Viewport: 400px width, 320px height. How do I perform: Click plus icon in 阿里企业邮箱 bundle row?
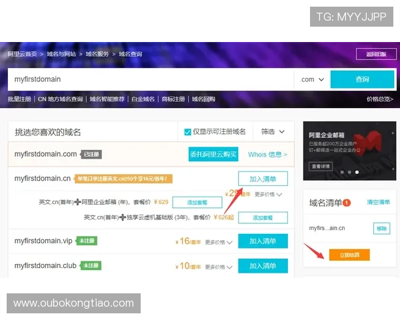click(77, 202)
